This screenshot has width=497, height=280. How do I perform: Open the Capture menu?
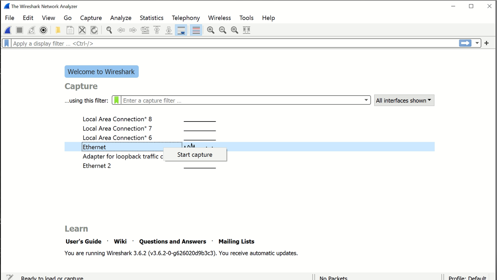(91, 18)
